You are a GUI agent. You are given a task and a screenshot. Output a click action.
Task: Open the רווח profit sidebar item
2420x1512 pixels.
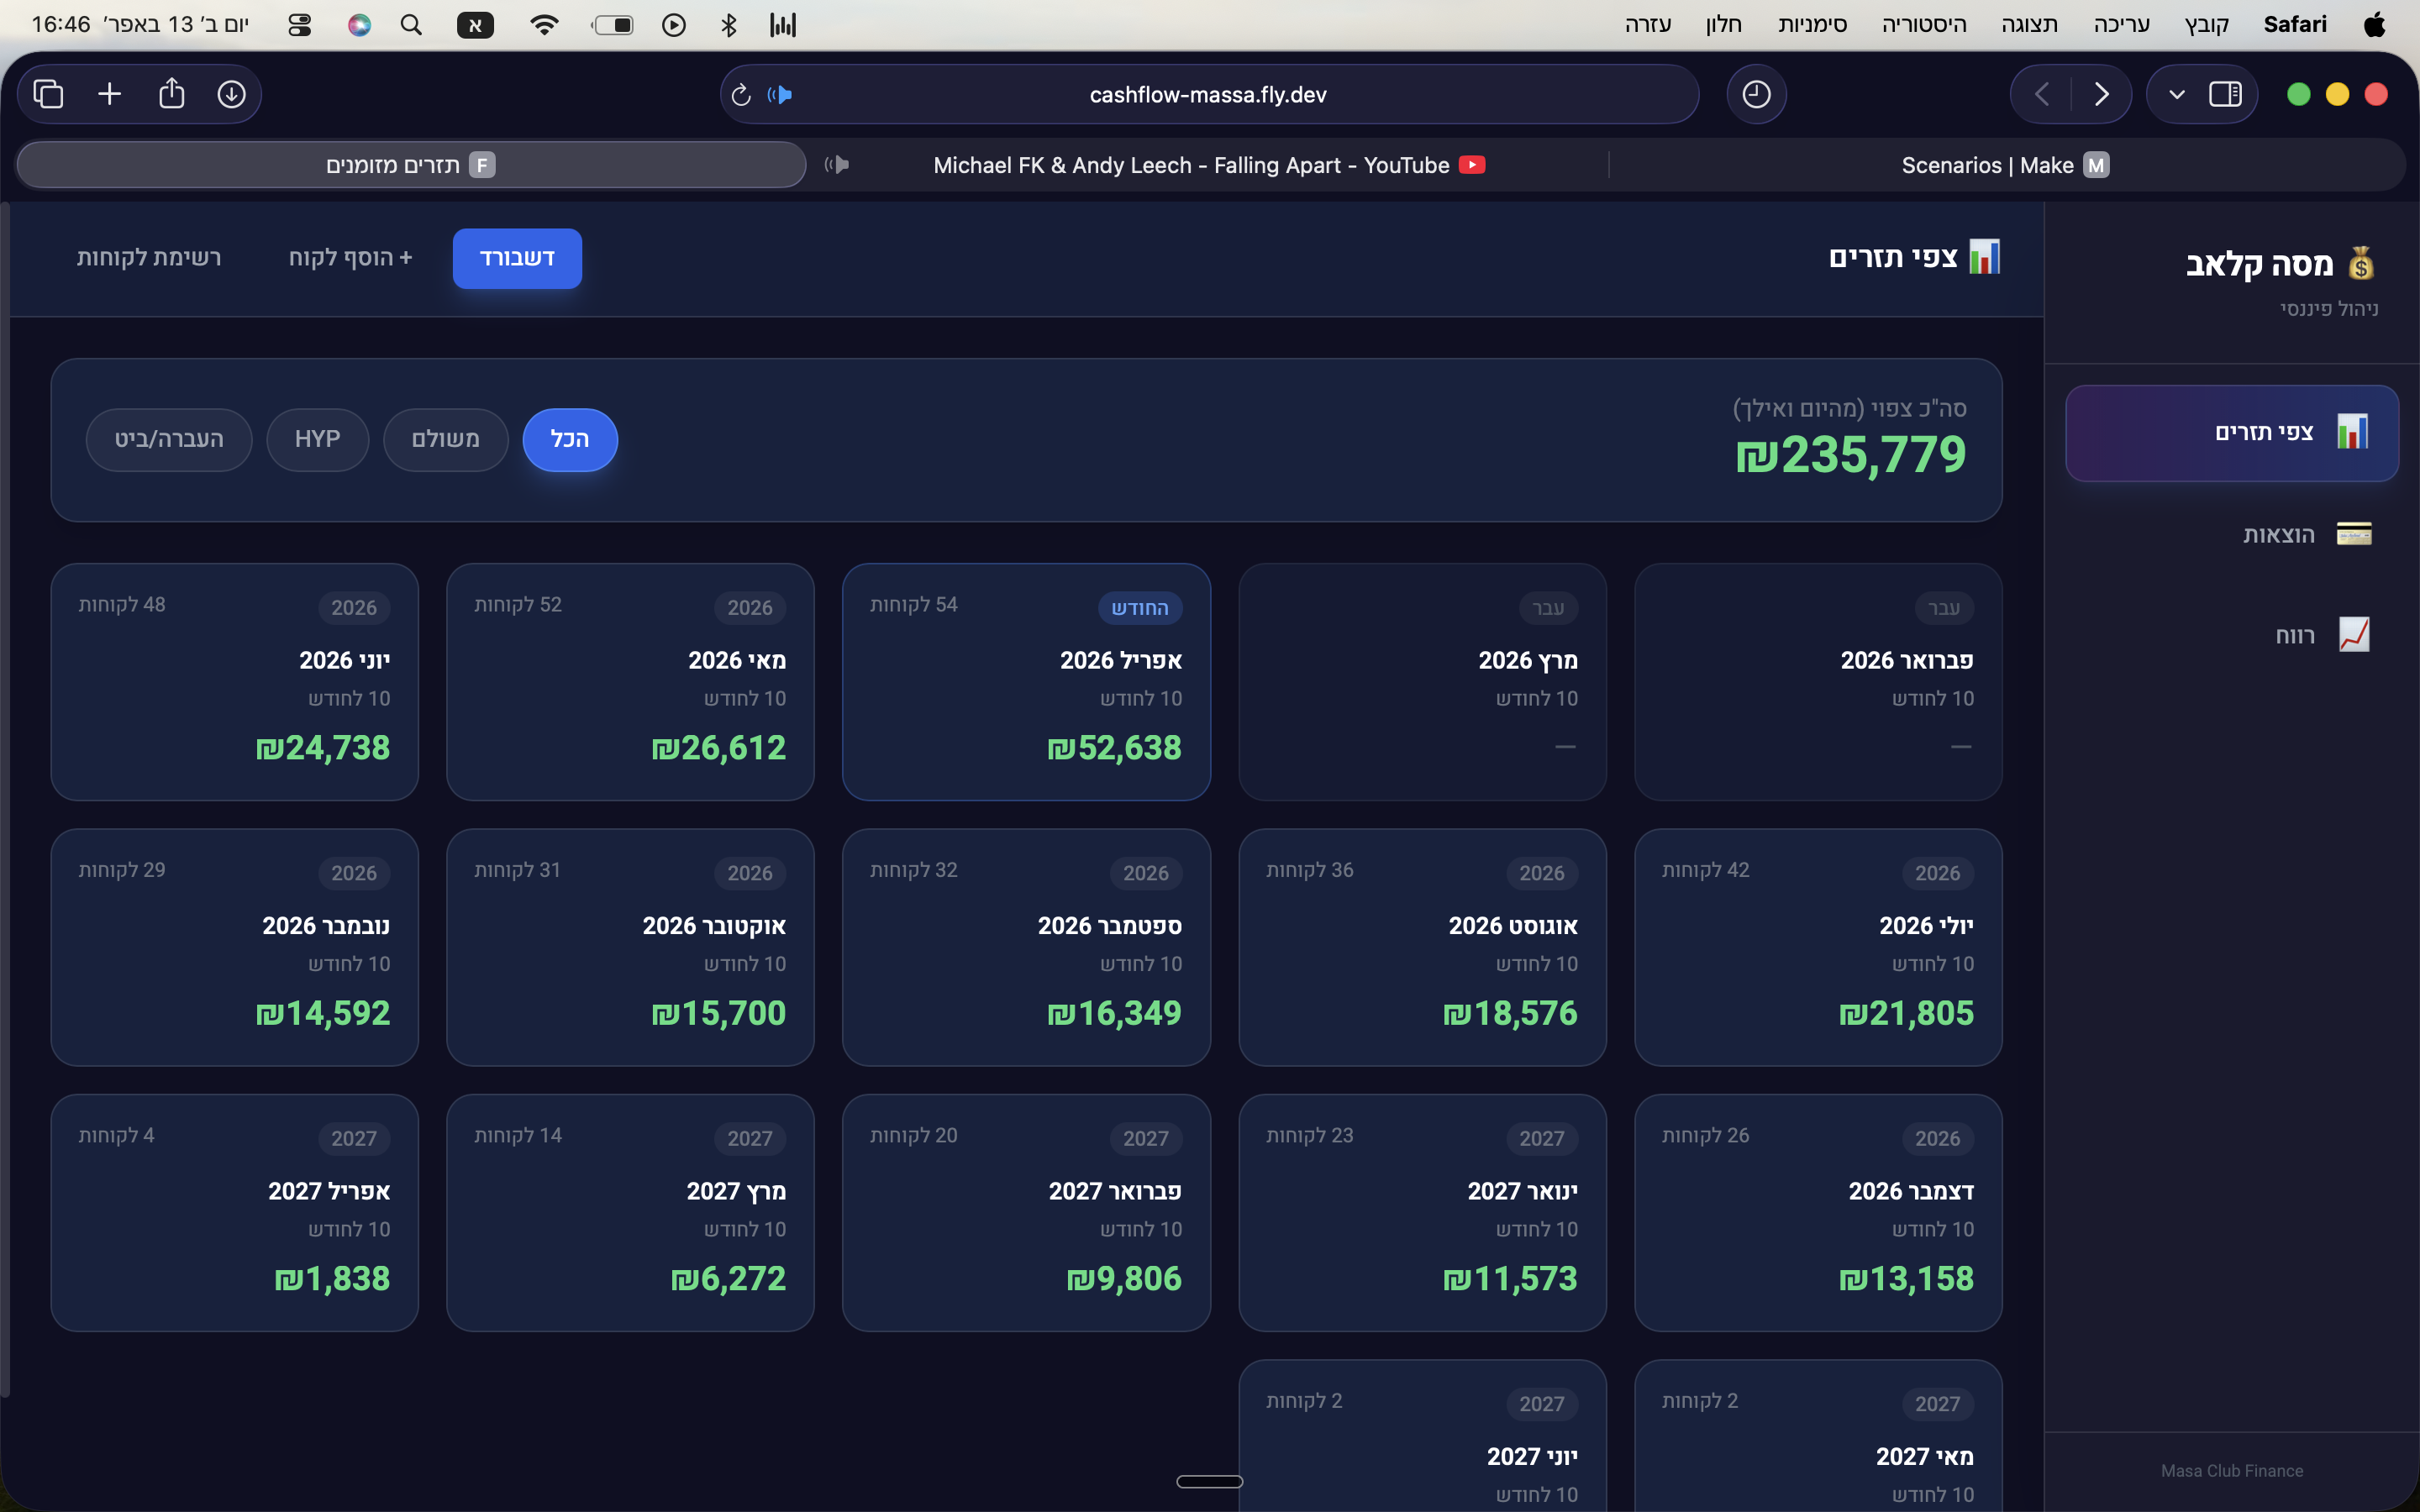(2232, 635)
